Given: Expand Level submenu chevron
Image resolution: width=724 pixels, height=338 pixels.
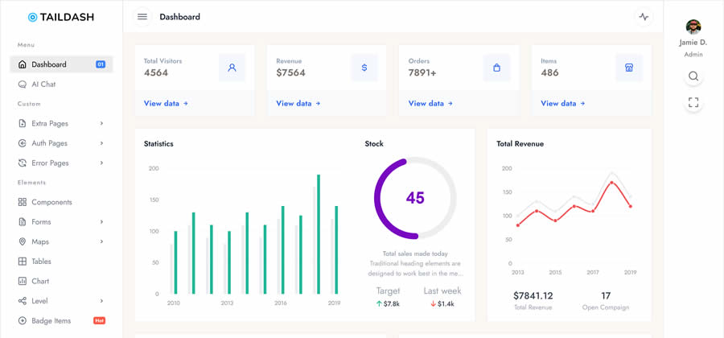Looking at the screenshot, I should click(x=101, y=301).
